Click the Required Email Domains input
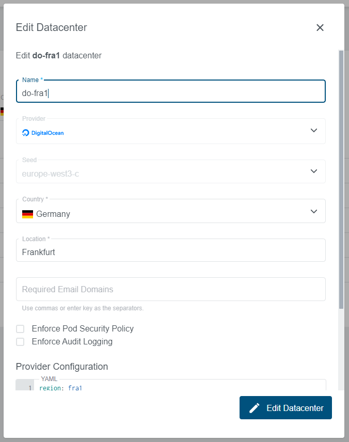Screen dimensions: 349x442 (x=170, y=289)
